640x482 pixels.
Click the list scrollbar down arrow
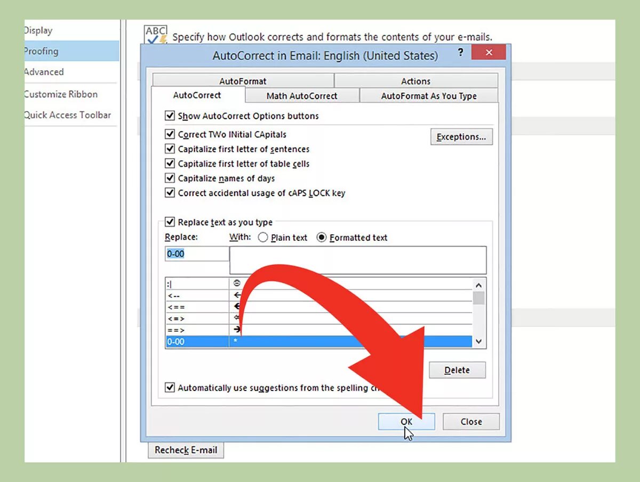coord(478,342)
